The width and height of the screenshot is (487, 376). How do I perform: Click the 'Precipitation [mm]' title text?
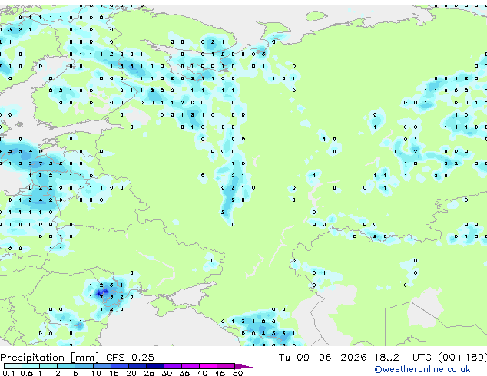click(50, 358)
